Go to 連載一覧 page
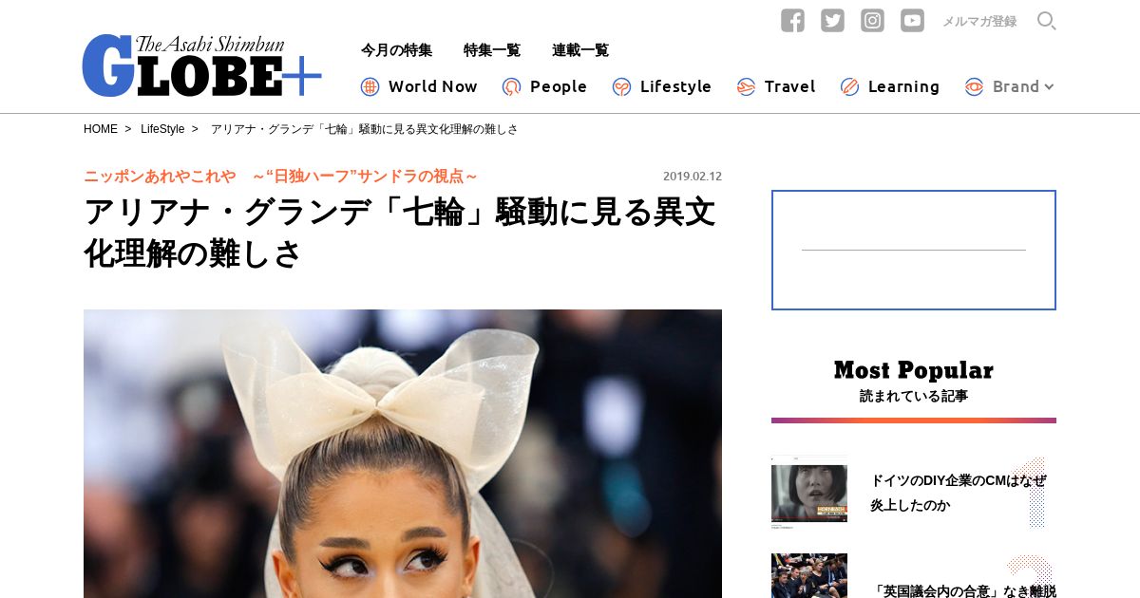 pyautogui.click(x=580, y=50)
